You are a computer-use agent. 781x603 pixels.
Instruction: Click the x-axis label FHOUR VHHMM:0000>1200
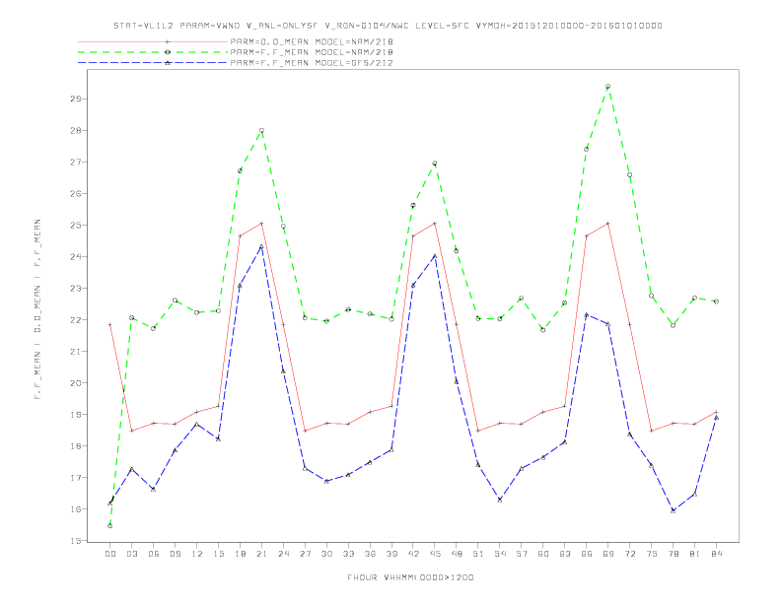point(410,577)
